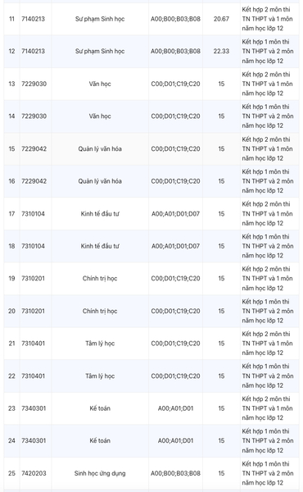Select Tâm lý học in row 21
303x492 pixels.
tap(100, 344)
